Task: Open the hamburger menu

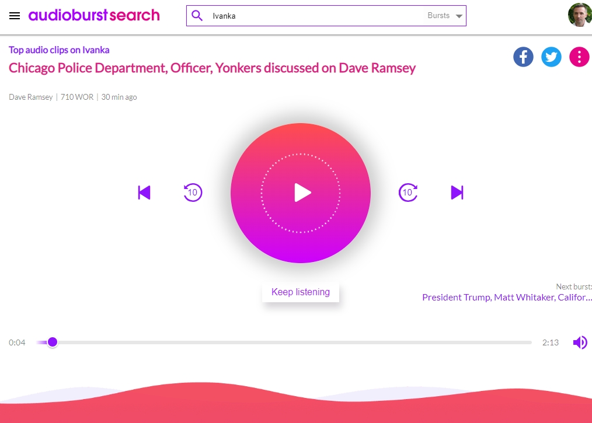Action: 15,16
